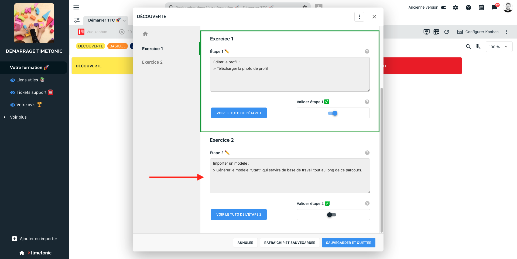Open the settings gear icon

456,8
